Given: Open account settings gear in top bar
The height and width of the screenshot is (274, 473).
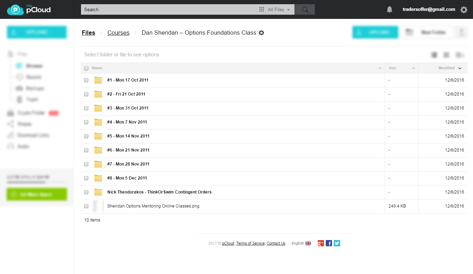Looking at the screenshot, I should [x=464, y=10].
